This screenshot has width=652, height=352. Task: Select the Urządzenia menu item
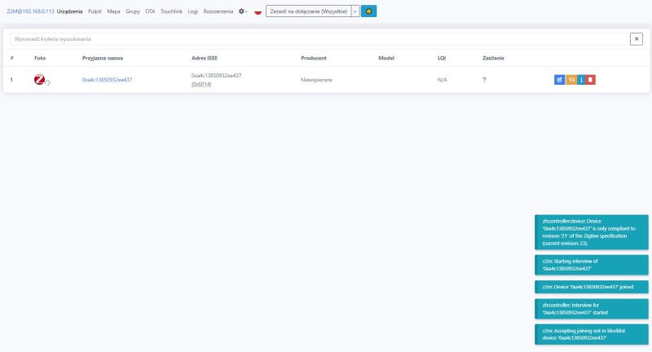pyautogui.click(x=69, y=11)
